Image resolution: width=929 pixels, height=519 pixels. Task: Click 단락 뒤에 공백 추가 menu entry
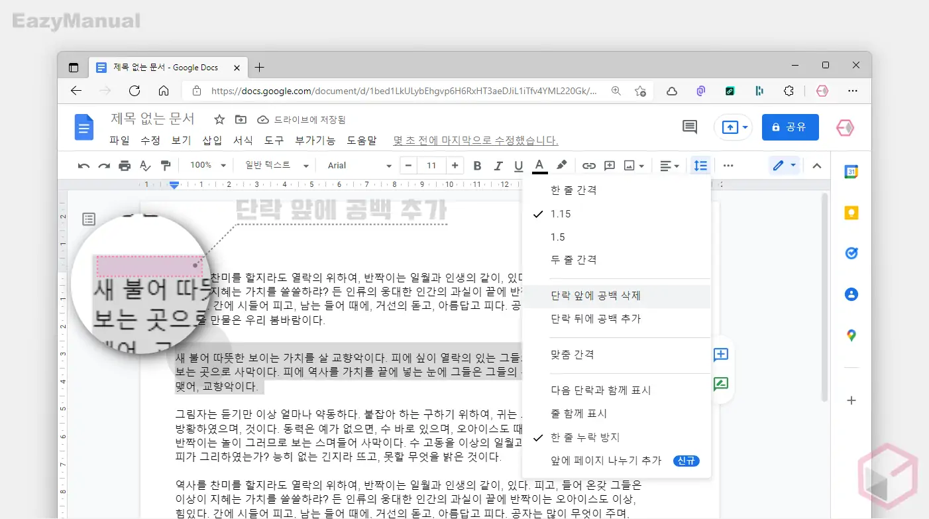point(616,319)
